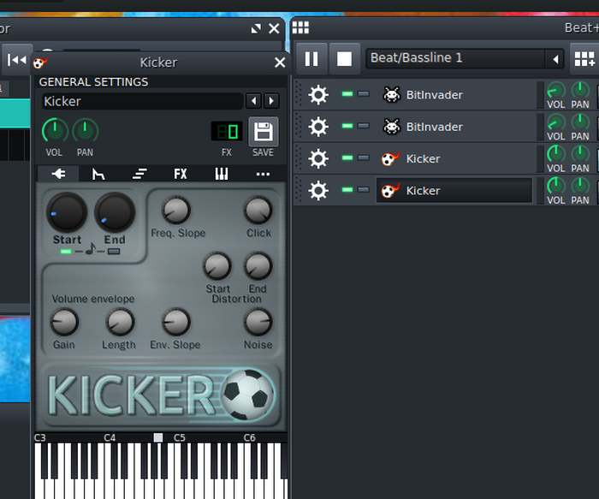Screen dimensions: 599x499
Task: Adjust VOL knob of second BitInvader track
Action: (x=556, y=122)
